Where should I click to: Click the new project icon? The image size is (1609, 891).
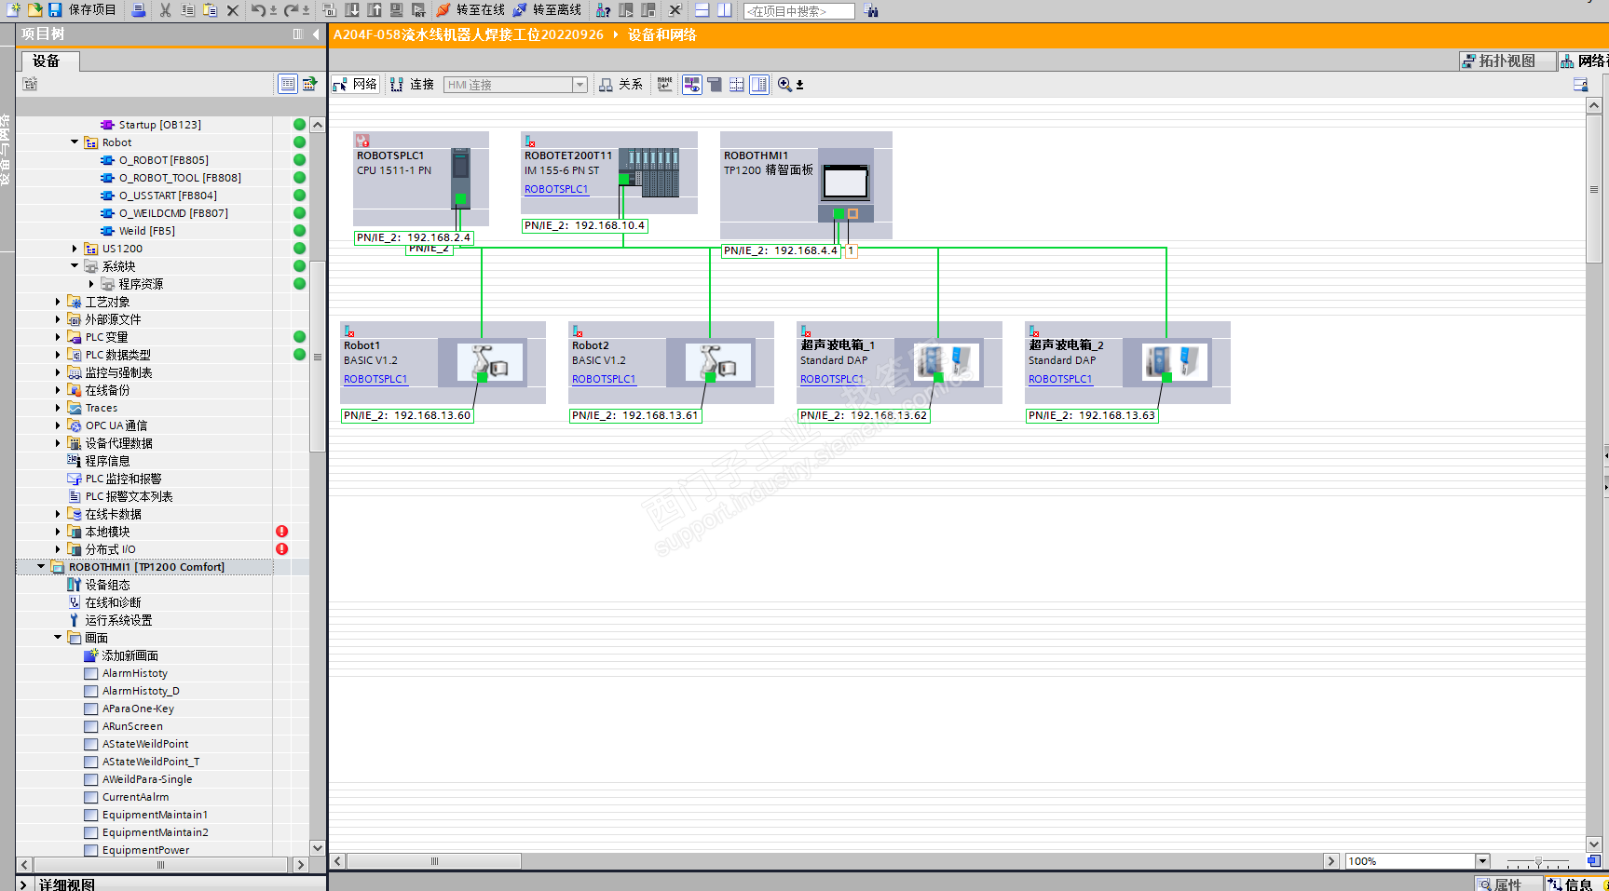pos(13,9)
